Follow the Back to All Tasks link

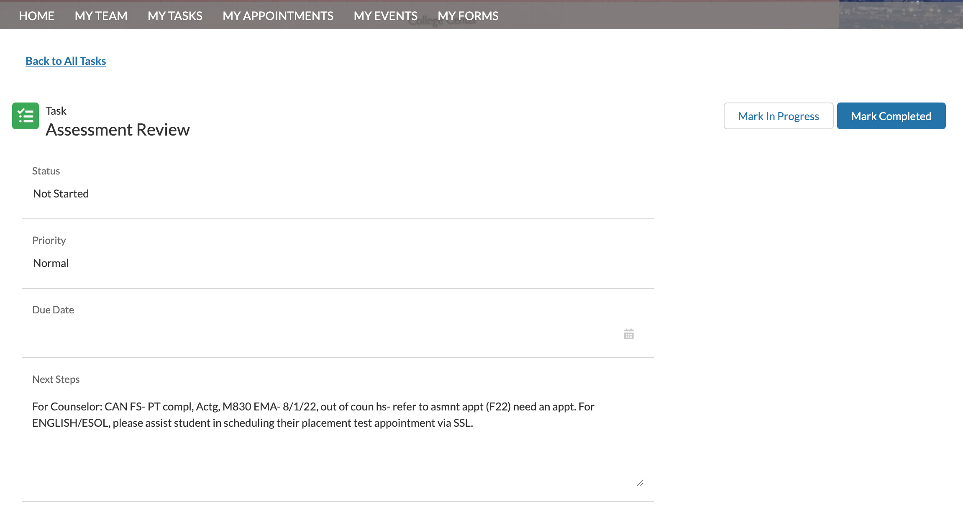click(66, 61)
